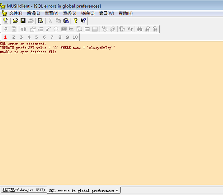Click the dark output window icon
223x195 pixels.
(x=64, y=29)
